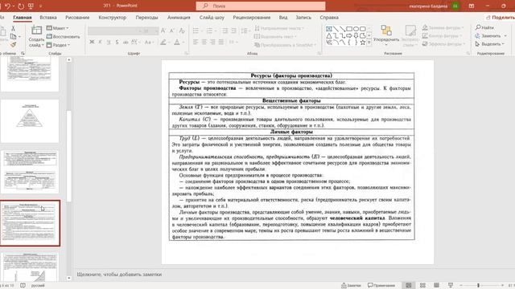
Task: Click the Copy icon in clipboard group
Action: coord(13,36)
